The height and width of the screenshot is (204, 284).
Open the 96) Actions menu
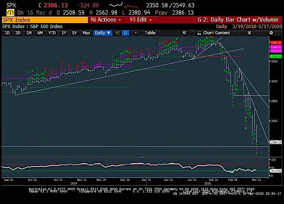(106, 20)
